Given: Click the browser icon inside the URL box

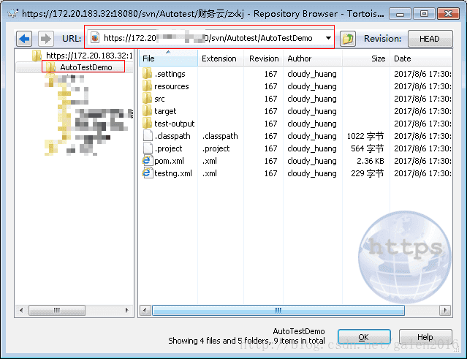Looking at the screenshot, I should click(x=95, y=38).
